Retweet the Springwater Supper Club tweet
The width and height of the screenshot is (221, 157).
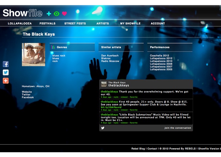point(124,110)
